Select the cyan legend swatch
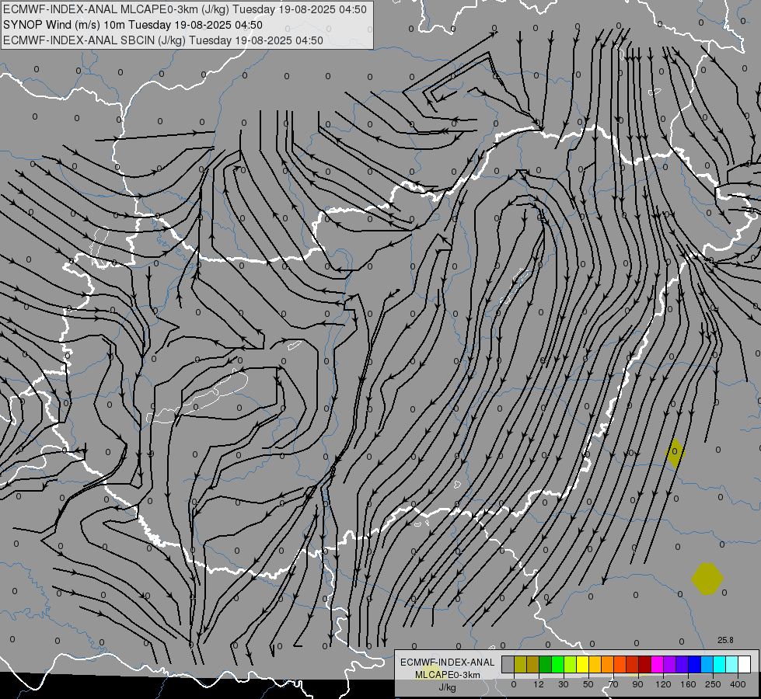 tap(721, 664)
